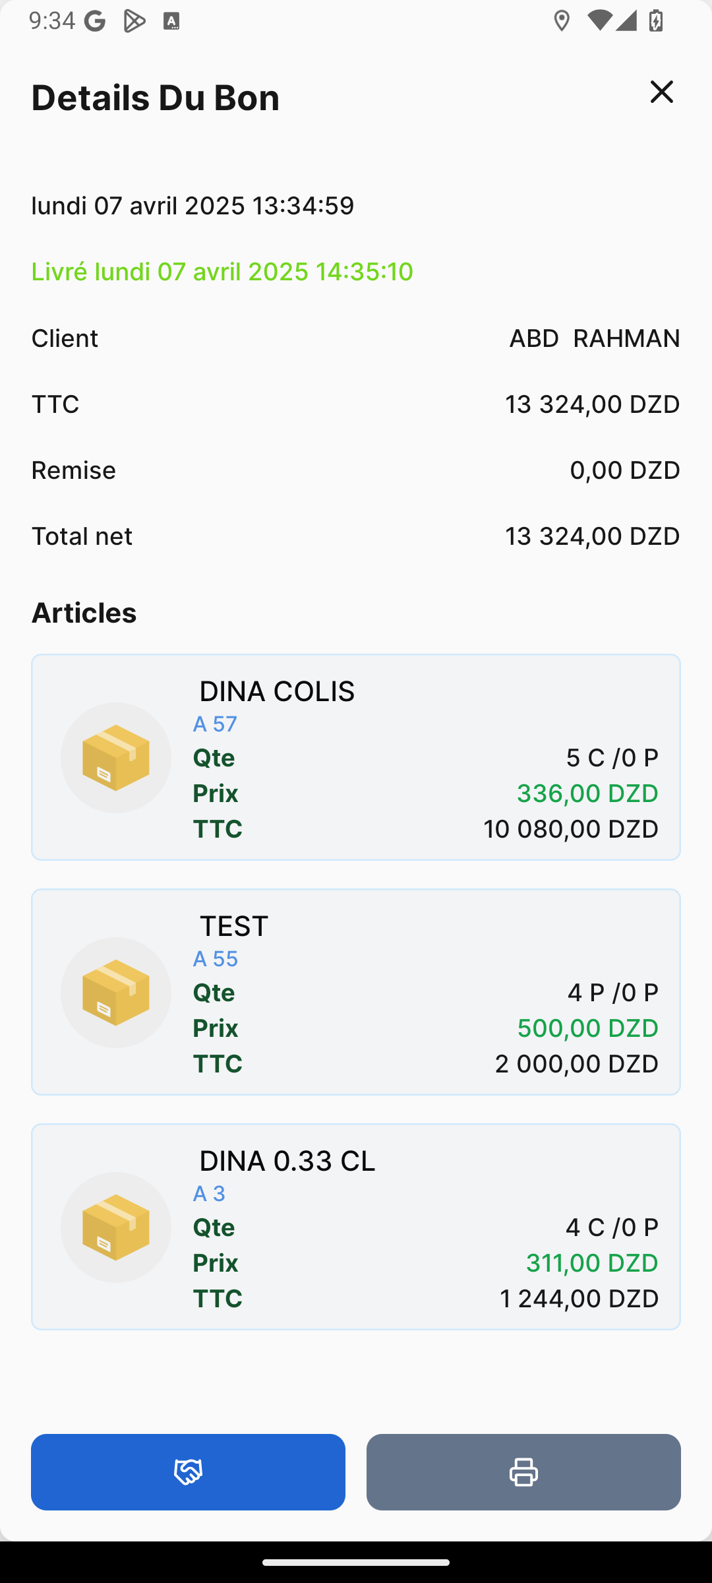The image size is (712, 1583).
Task: Tap the A 55 article code
Action: [x=215, y=959]
